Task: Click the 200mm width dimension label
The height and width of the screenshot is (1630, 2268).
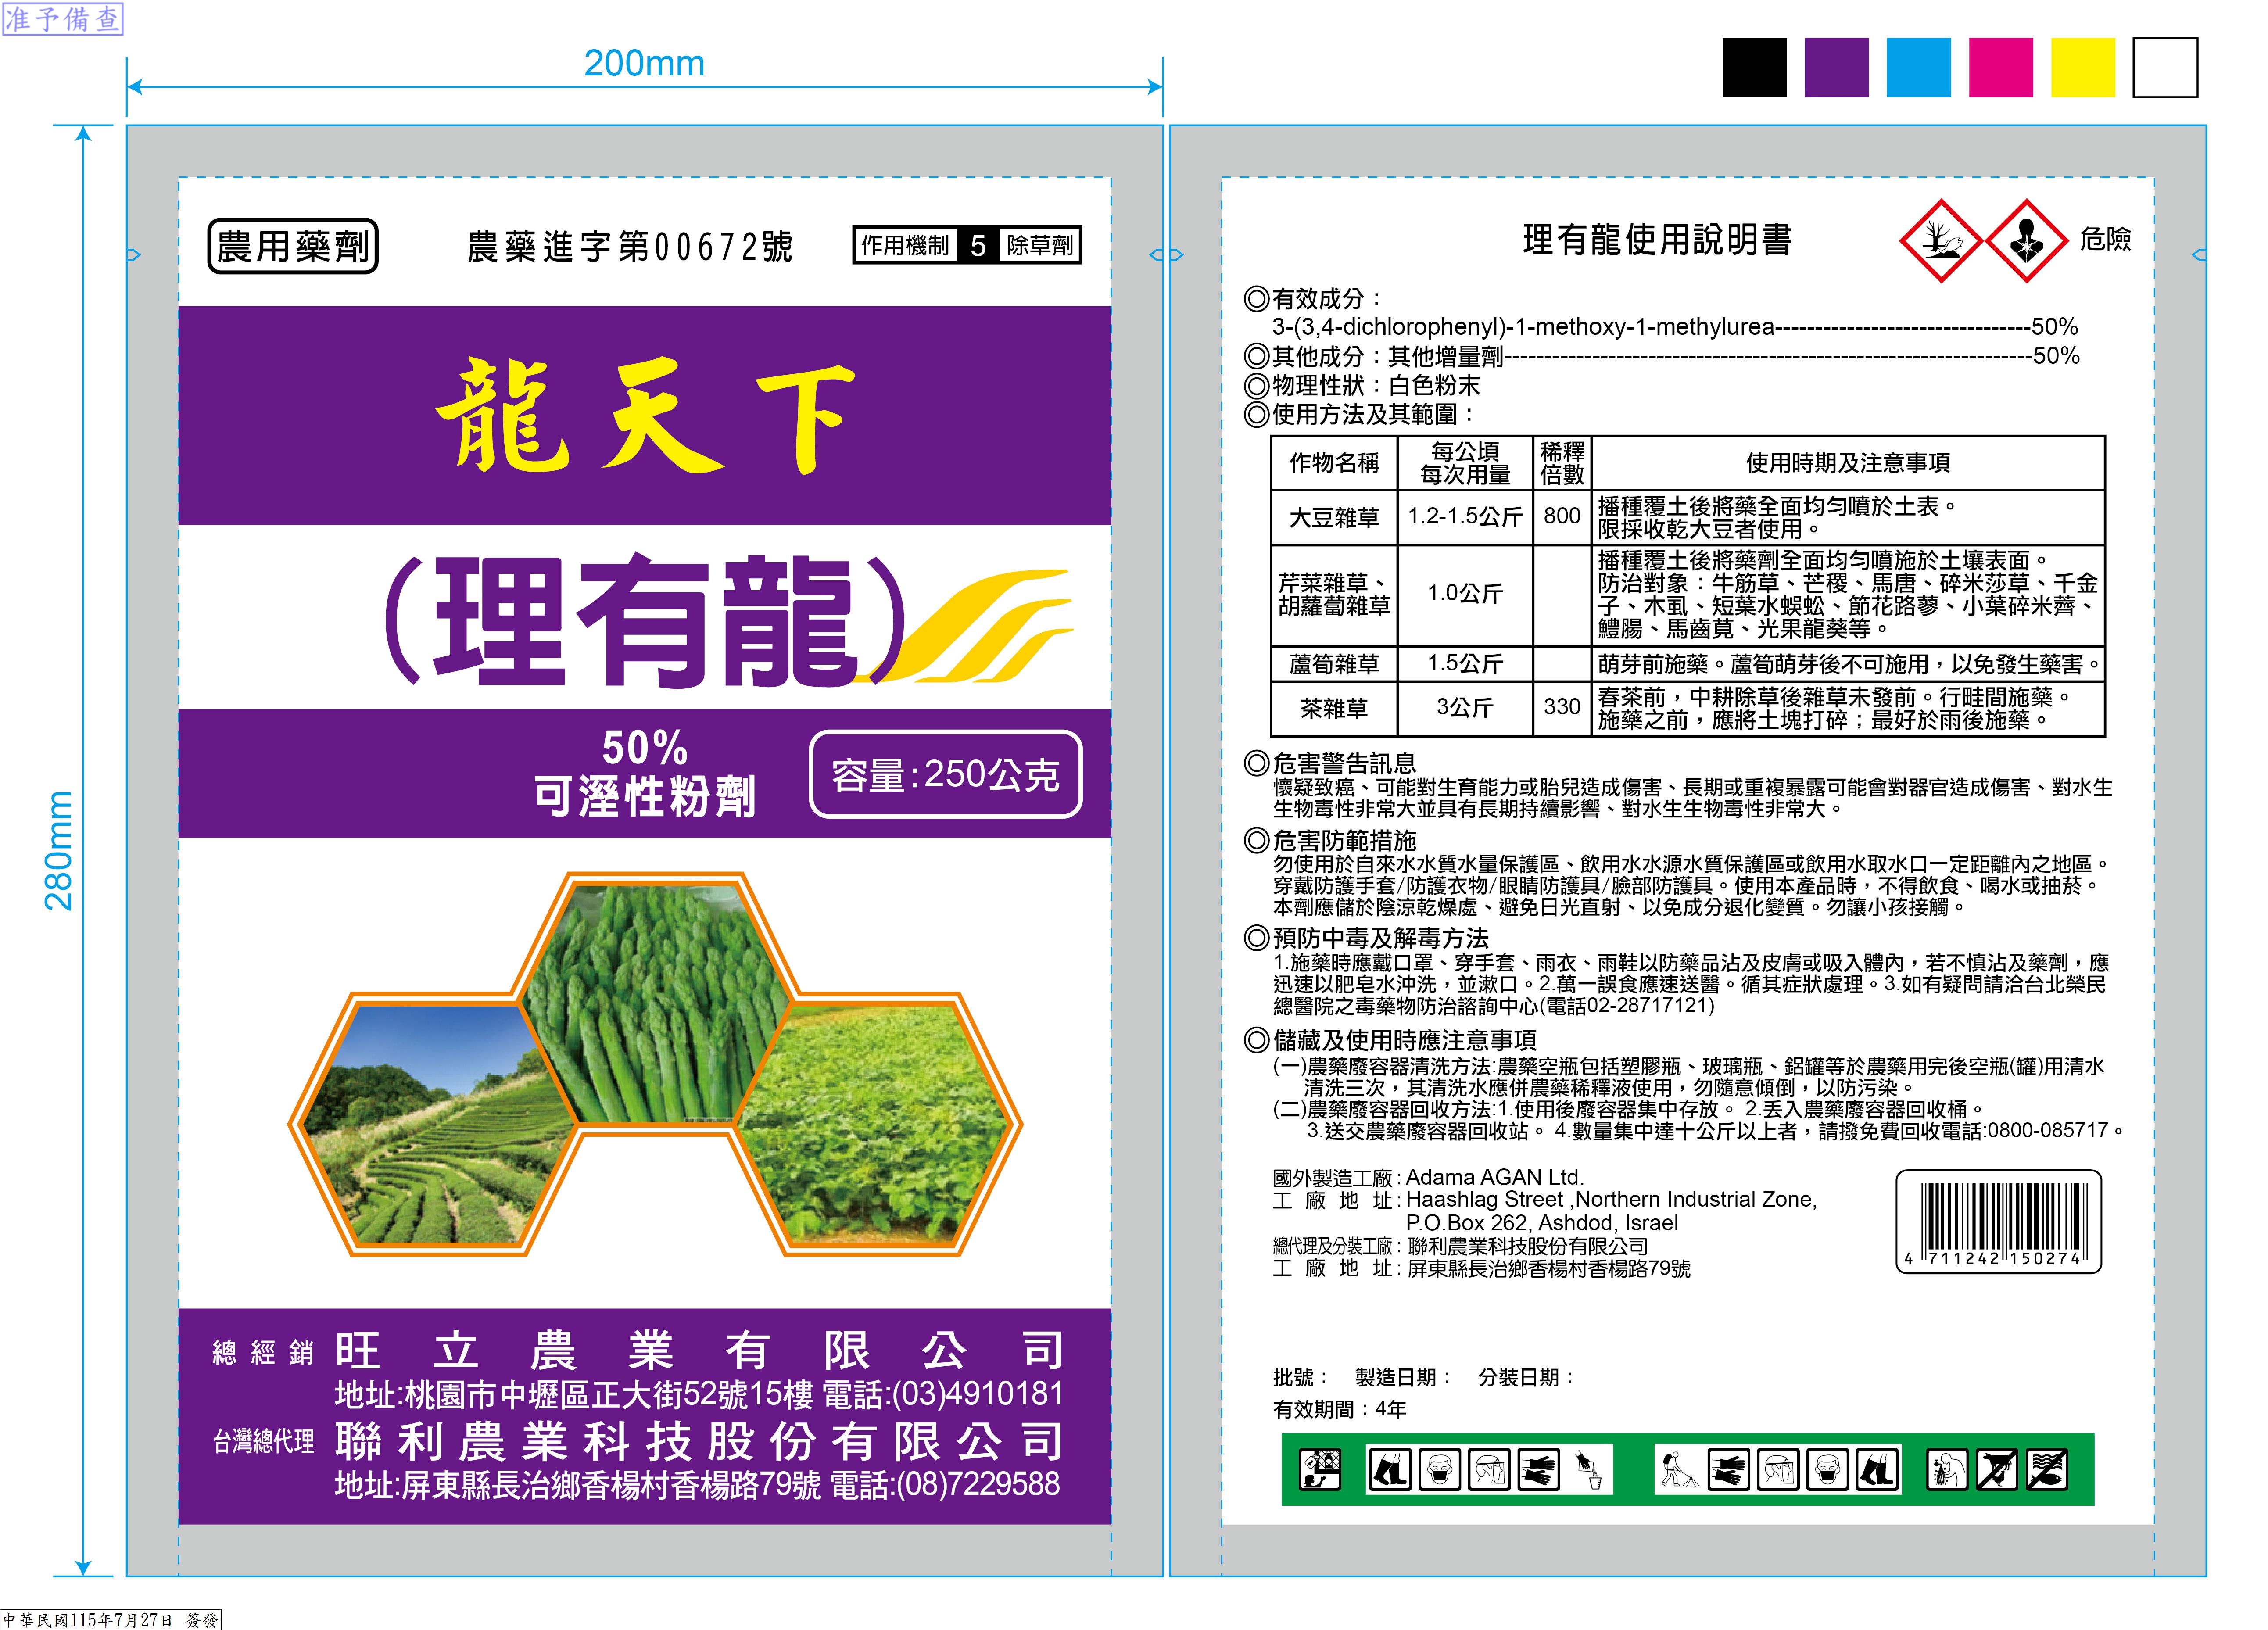Action: click(x=644, y=63)
